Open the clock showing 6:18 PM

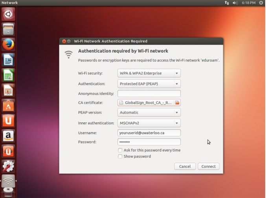pos(249,3)
